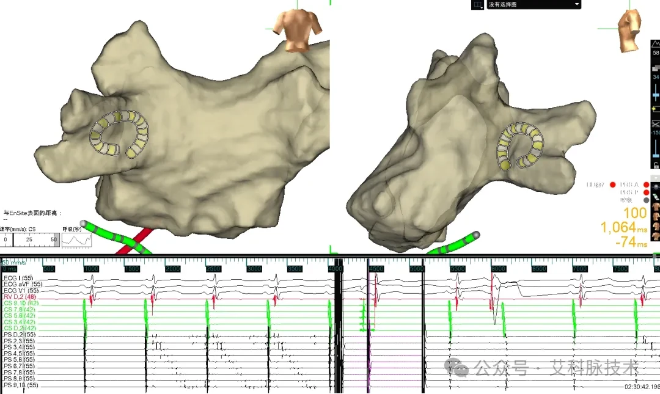Toggle the red HD@7 status indicator
The height and width of the screenshot is (394, 660).
click(613, 185)
